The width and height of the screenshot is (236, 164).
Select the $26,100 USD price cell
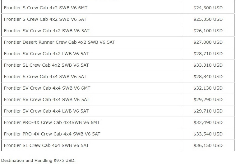(208, 31)
